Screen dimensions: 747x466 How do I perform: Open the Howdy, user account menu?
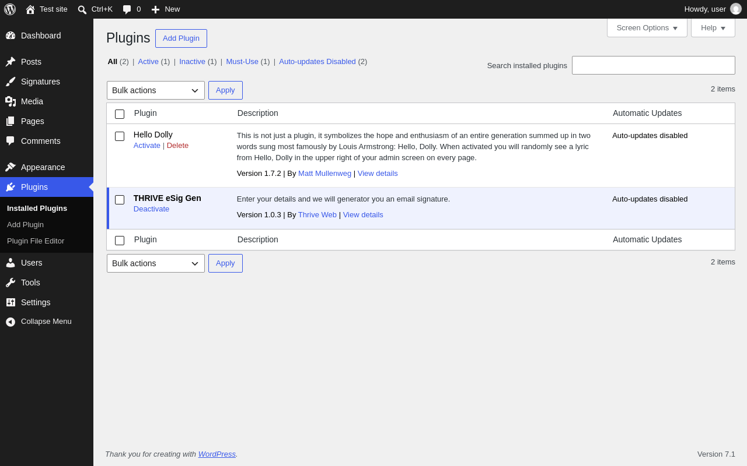[713, 9]
